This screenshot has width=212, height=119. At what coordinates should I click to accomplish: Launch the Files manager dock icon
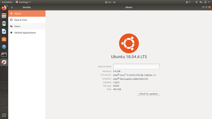(x=4, y=16)
